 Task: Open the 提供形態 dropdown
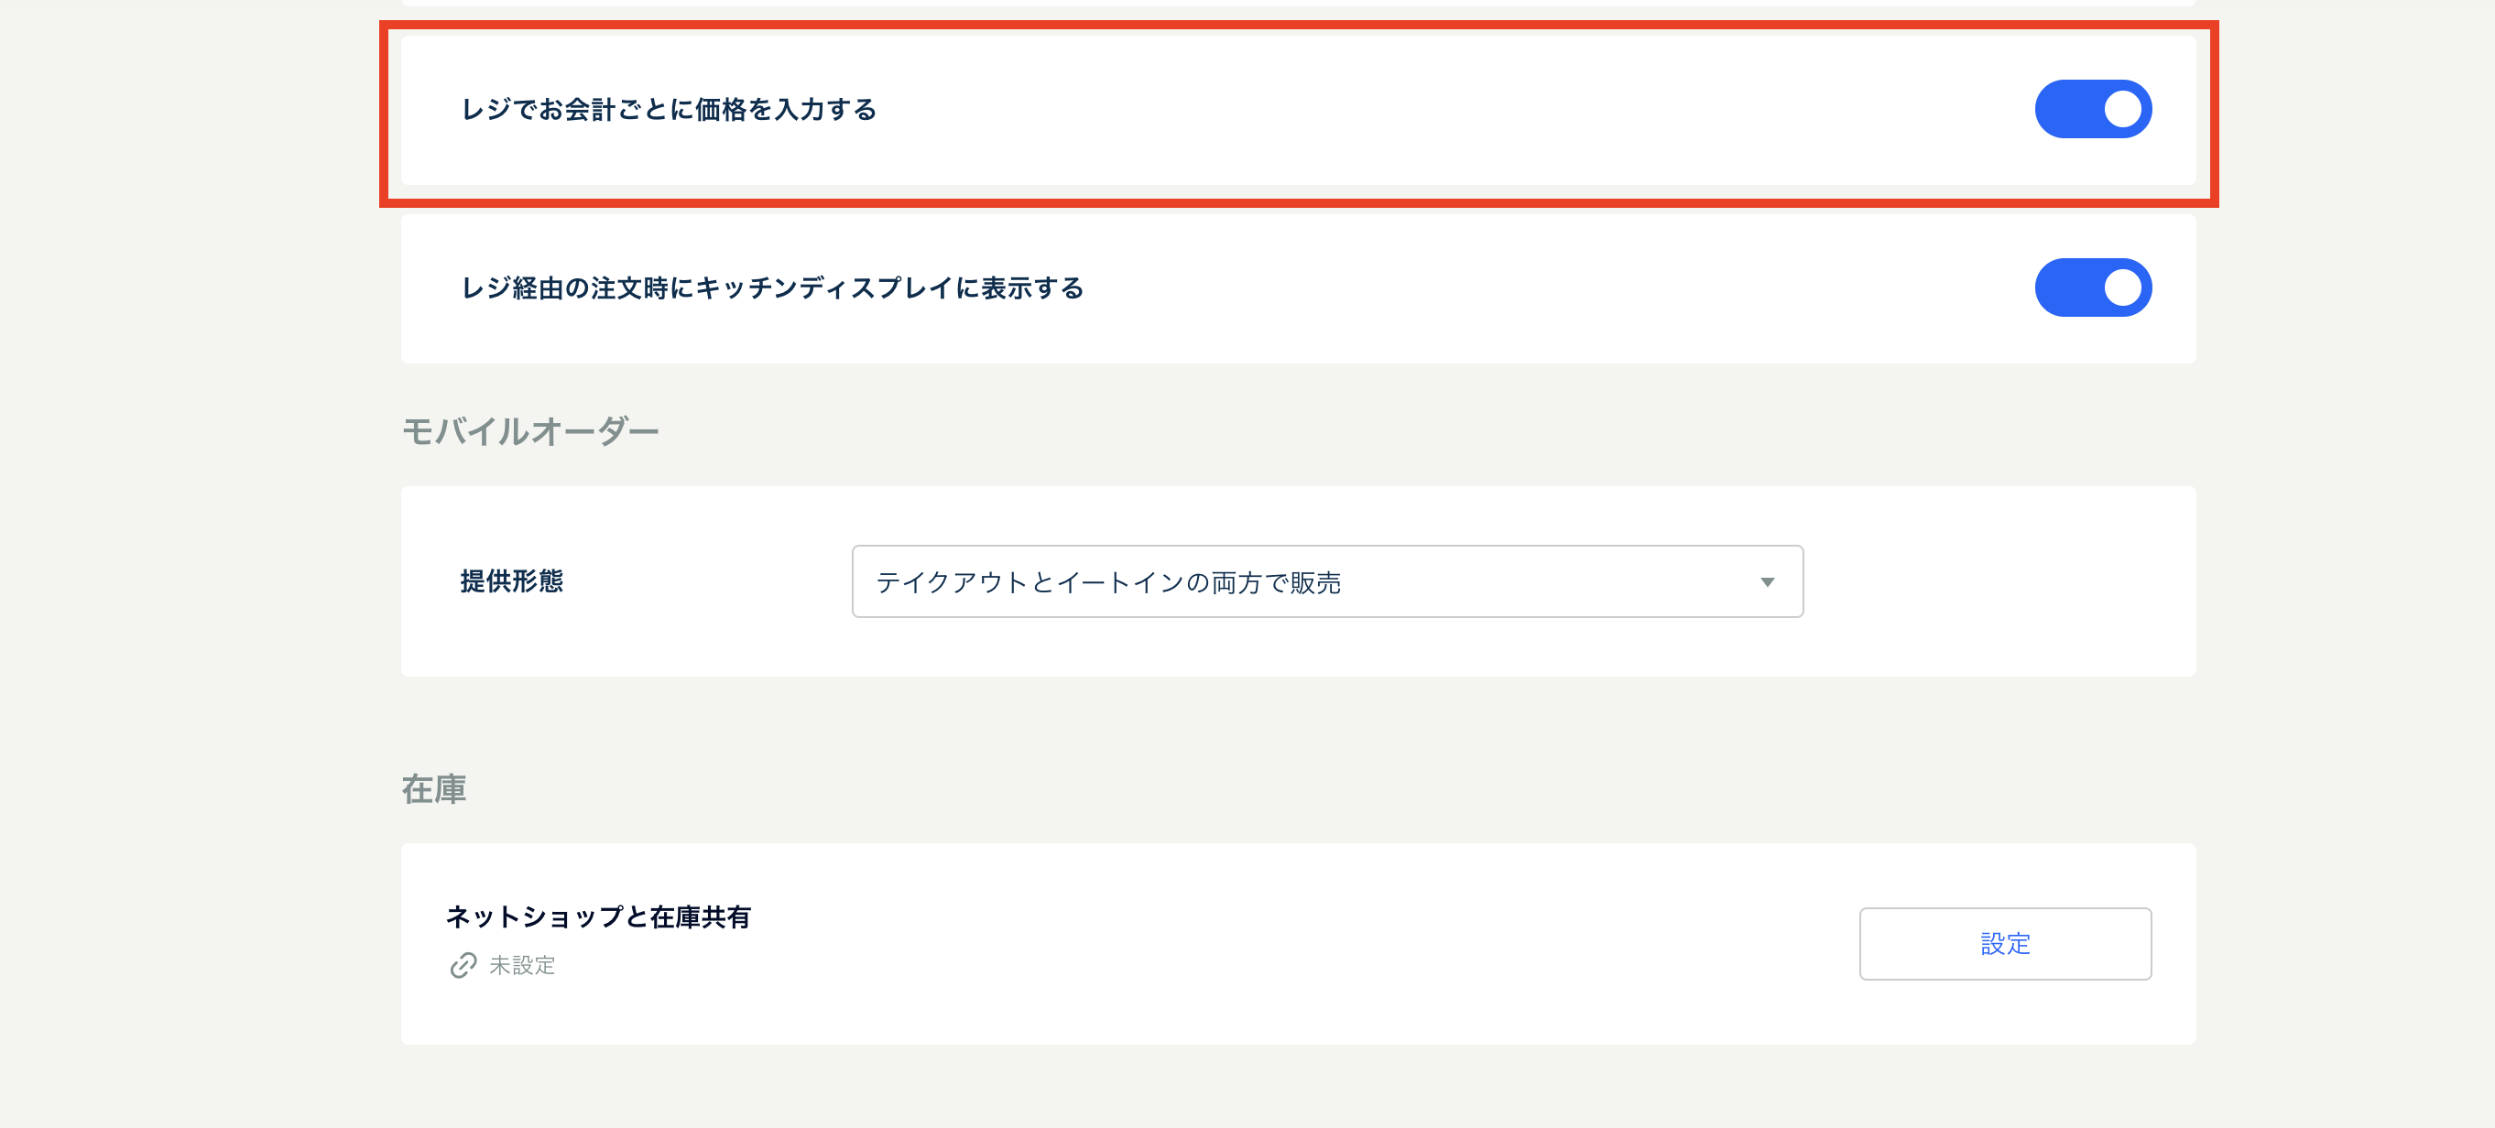pyautogui.click(x=1327, y=581)
